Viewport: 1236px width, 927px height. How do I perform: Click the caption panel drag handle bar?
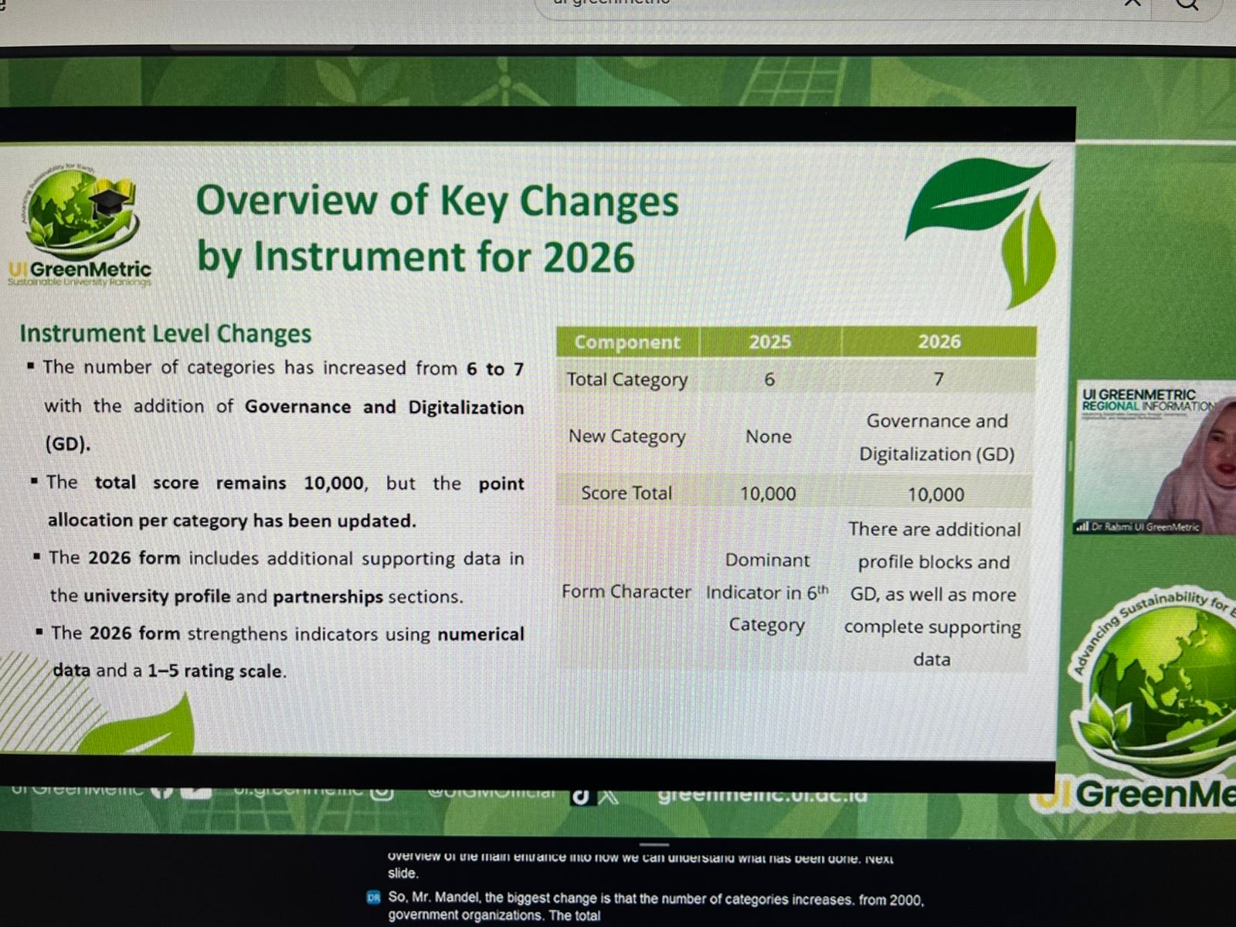(654, 844)
